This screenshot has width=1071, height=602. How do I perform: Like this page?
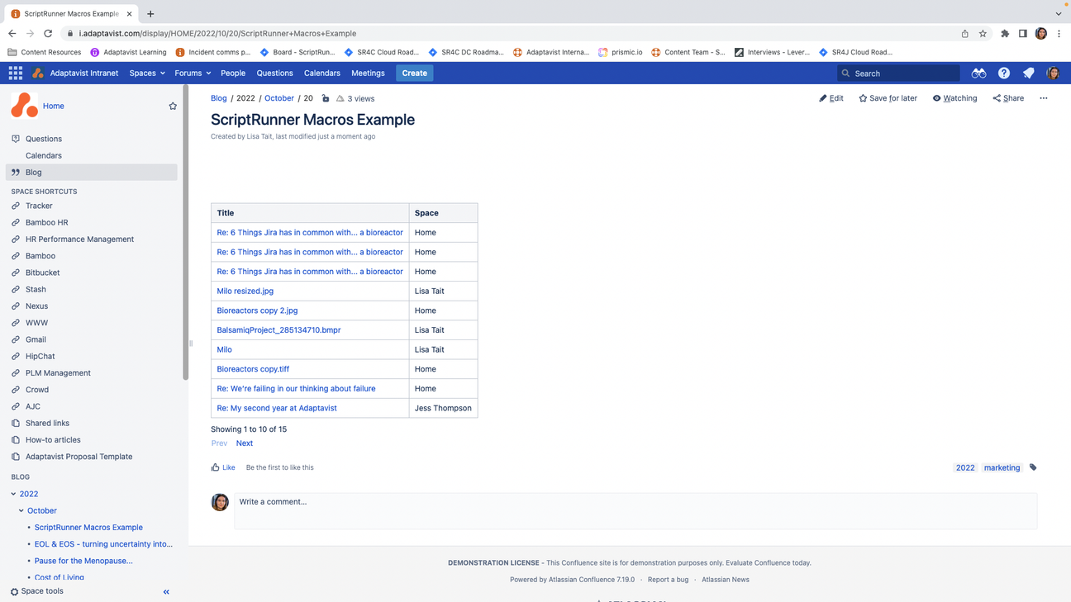tap(223, 467)
